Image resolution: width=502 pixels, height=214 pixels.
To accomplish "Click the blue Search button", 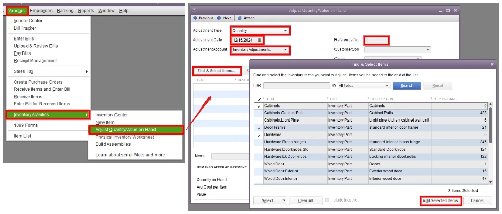I will (x=407, y=85).
